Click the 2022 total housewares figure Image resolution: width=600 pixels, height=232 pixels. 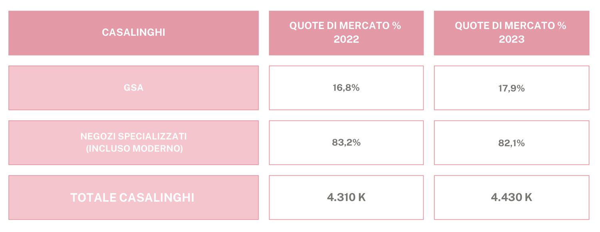[x=346, y=197]
